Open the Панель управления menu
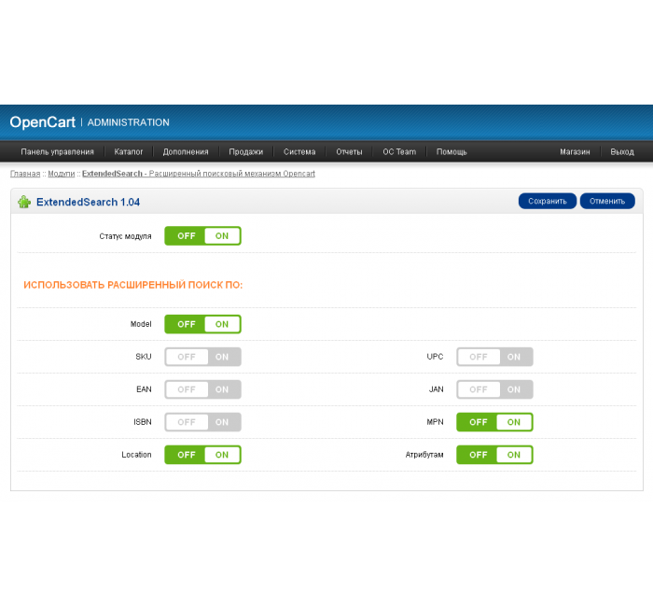Viewport: 653px width, 607px height. pos(58,151)
